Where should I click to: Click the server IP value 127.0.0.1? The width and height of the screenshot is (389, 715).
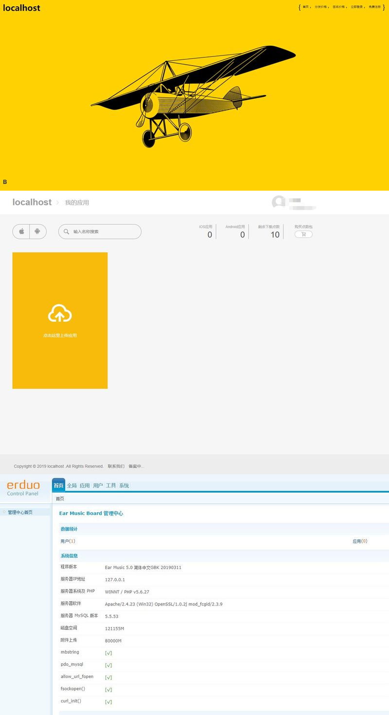[115, 579]
